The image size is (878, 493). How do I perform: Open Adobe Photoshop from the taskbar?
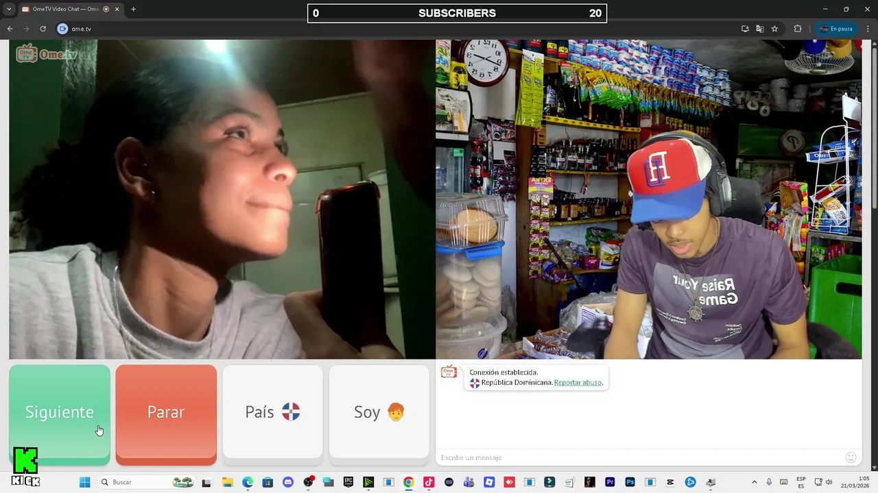630,482
